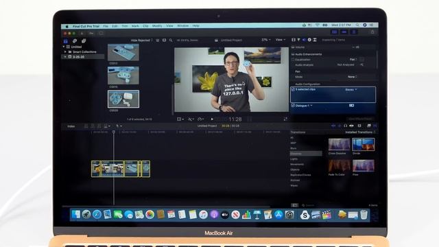Select the Fade To Color transition thumbnail
Viewport: 439px width, 247px height.
pyautogui.click(x=339, y=166)
